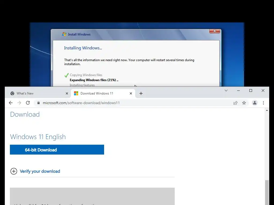The width and height of the screenshot is (274, 205).
Task: Maximize the Chrome window
Action: (250, 90)
